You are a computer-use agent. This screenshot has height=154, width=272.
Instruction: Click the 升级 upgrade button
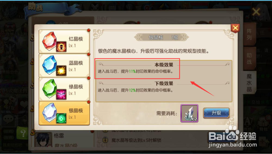tap(216, 113)
